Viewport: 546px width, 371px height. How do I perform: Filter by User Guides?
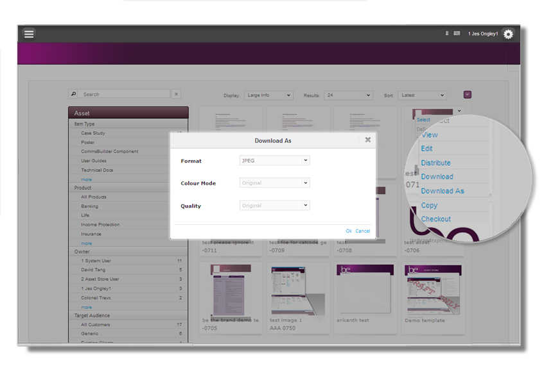[x=94, y=161]
